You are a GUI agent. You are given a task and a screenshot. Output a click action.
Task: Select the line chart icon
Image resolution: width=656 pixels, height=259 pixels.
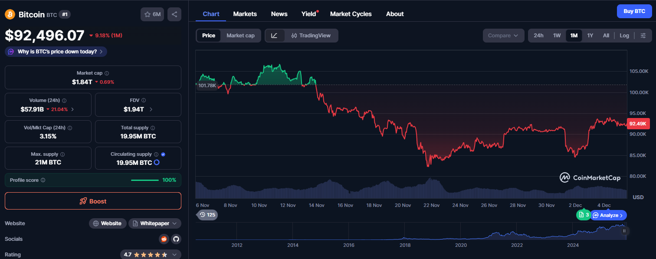pos(275,35)
